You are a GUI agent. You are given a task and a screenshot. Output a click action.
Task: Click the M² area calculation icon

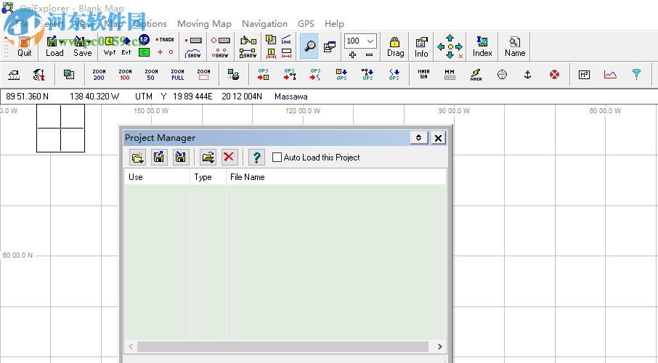pyautogui.click(x=584, y=75)
